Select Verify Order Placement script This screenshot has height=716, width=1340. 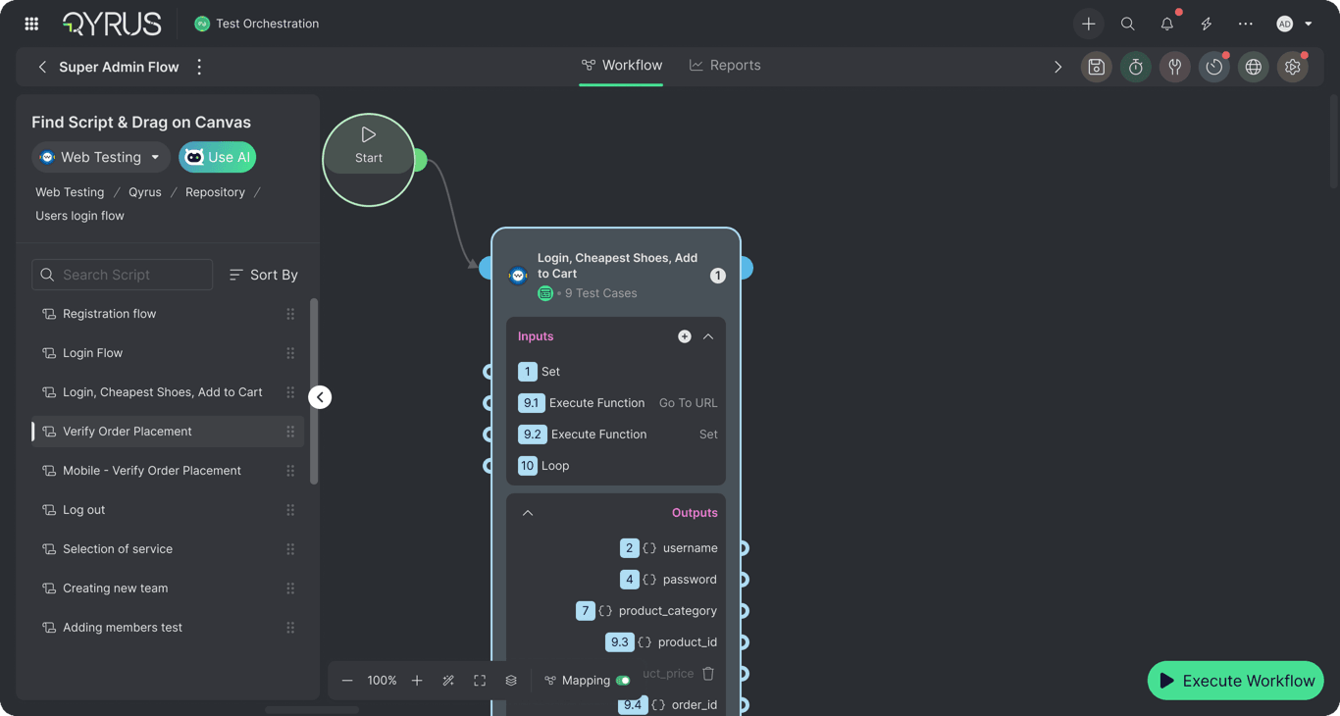[168, 432]
